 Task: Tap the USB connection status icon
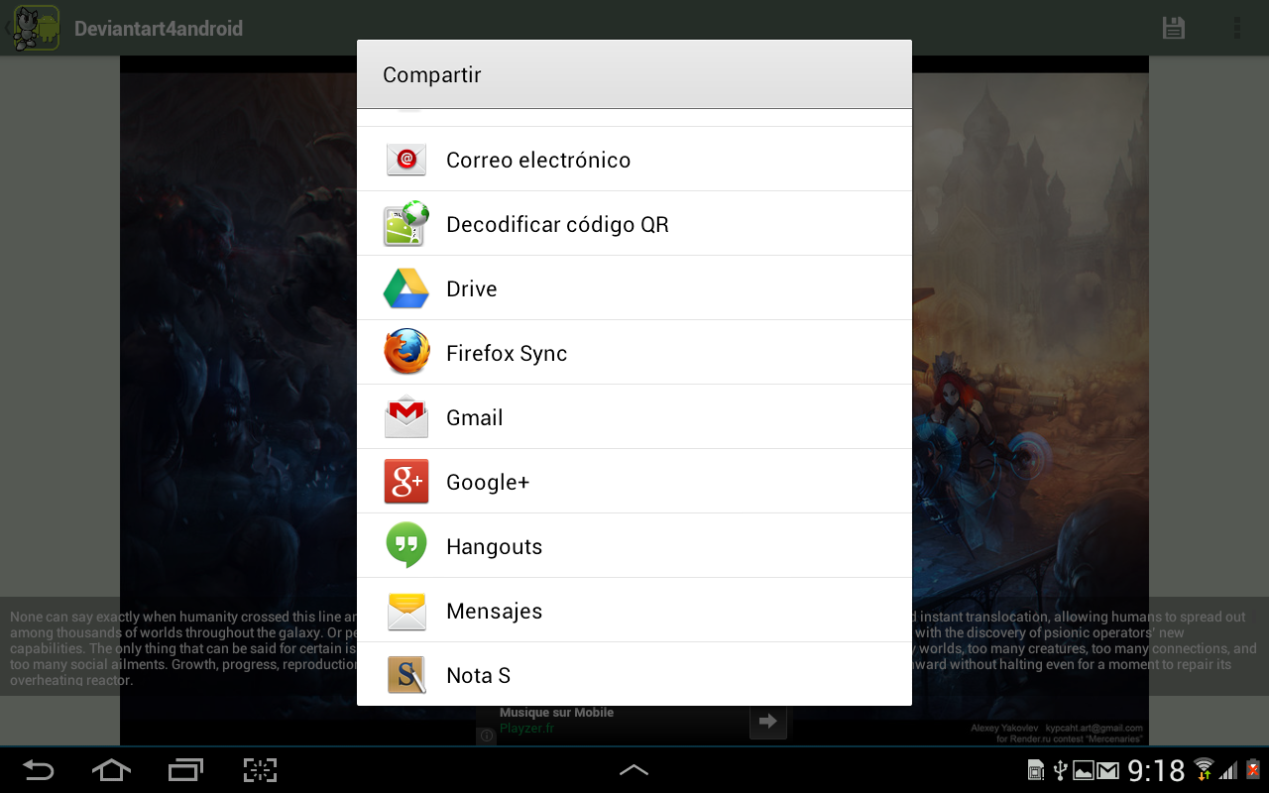tap(1059, 770)
